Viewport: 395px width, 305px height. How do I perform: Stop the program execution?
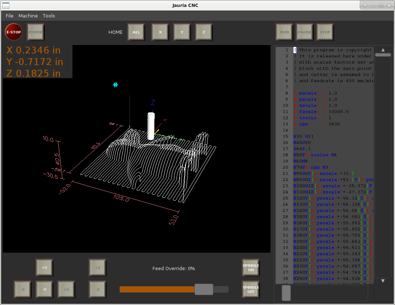coord(325,32)
